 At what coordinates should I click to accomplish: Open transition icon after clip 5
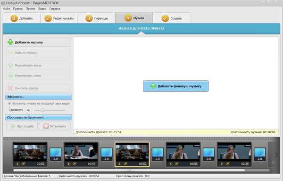tap(260, 154)
